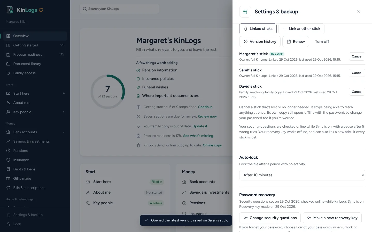Viewport: 372px width, 232px height.
Task: Click the Debts & loans receipt icon
Action: coord(8,169)
